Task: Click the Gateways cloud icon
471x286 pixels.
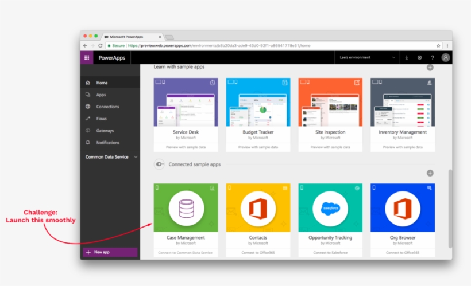Action: coord(88,131)
